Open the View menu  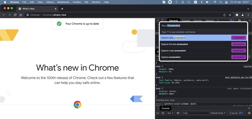(x=40, y=2)
